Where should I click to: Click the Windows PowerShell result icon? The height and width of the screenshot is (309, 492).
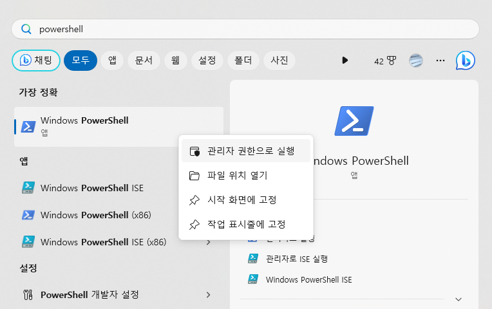28,127
